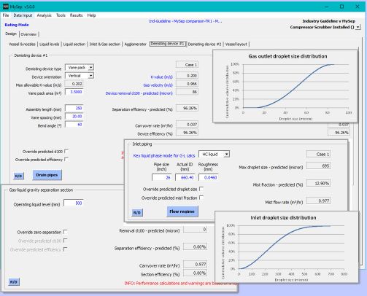Expand the Key liquid phase mode dropdown
The width and height of the screenshot is (367, 296).
226,154
